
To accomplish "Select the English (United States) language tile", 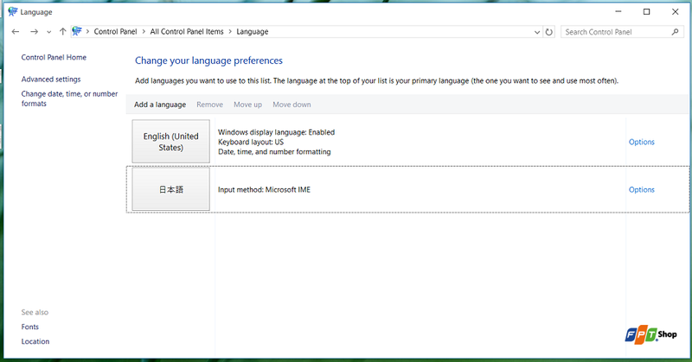I will tap(170, 142).
